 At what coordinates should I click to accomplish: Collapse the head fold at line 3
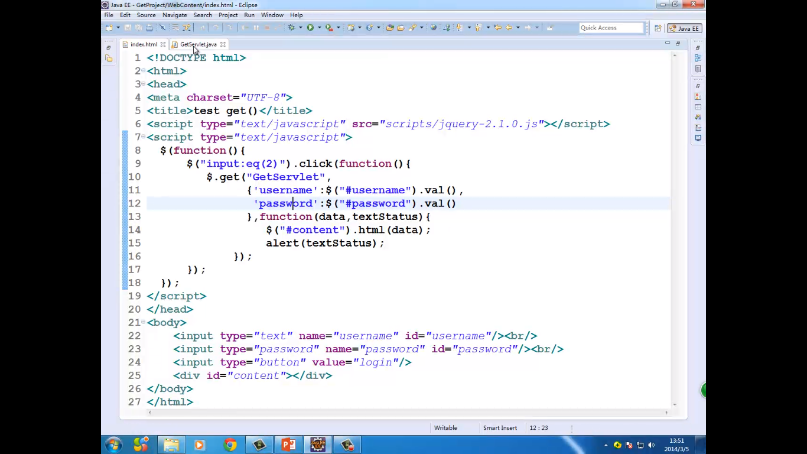(144, 84)
